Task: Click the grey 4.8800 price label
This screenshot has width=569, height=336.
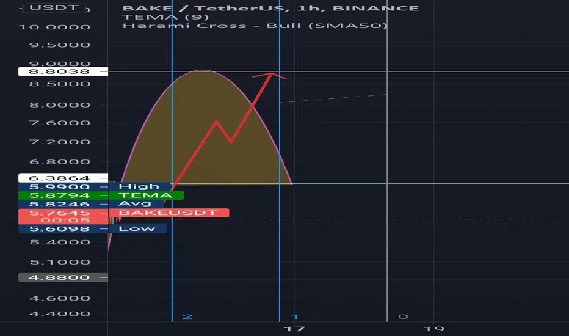Action: pyautogui.click(x=63, y=277)
